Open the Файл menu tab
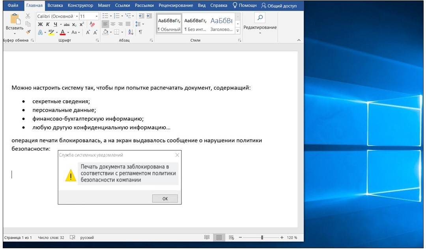Image resolution: width=426 pixels, height=249 pixels. pos(13,6)
